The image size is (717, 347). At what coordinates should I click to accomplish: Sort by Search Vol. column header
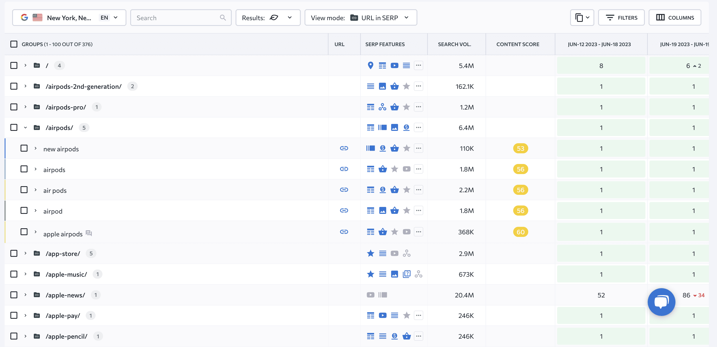pos(454,44)
